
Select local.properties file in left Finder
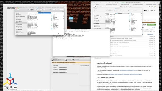55,26
